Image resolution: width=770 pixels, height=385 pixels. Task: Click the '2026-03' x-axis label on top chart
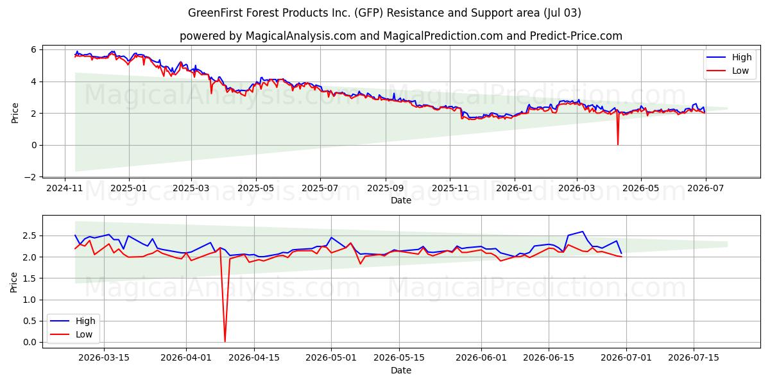[576, 189]
